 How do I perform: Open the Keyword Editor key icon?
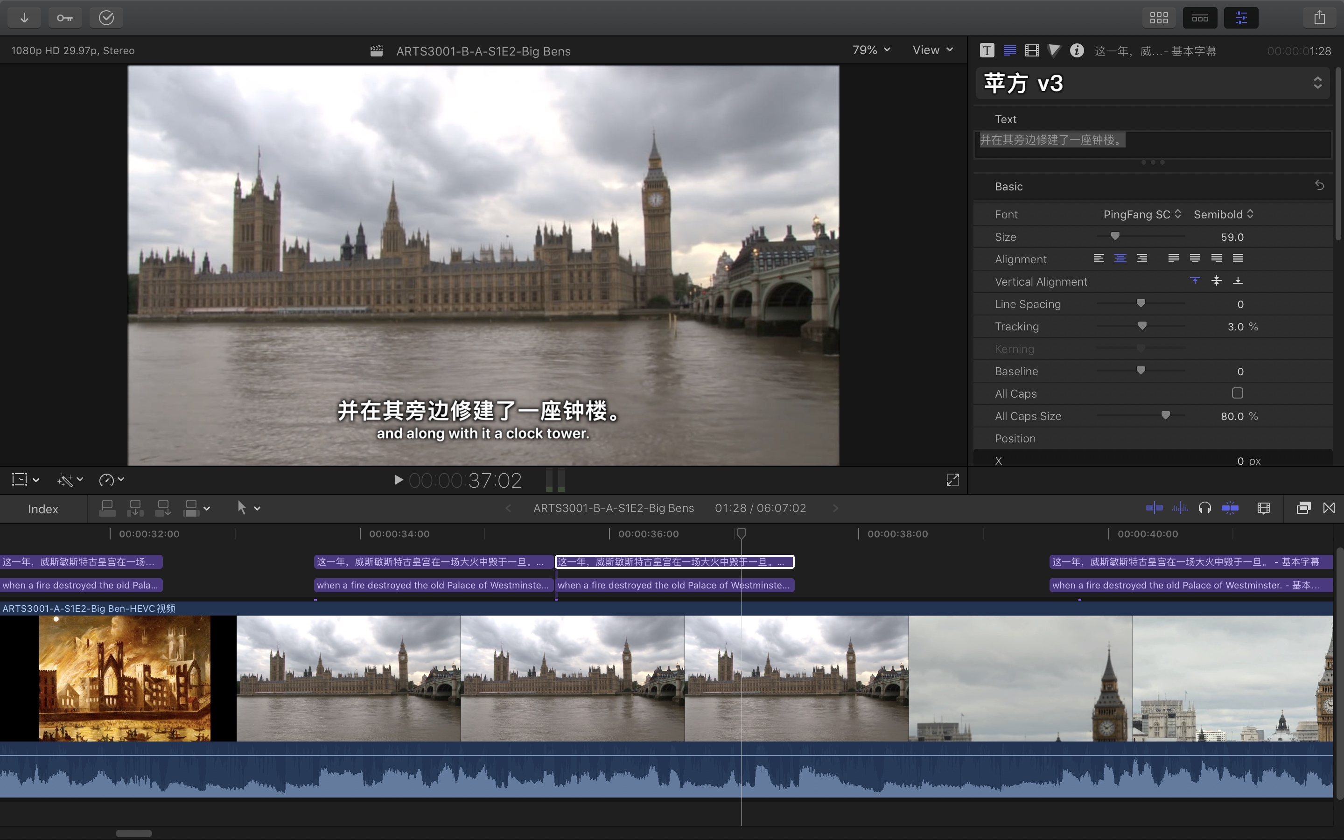pyautogui.click(x=65, y=18)
